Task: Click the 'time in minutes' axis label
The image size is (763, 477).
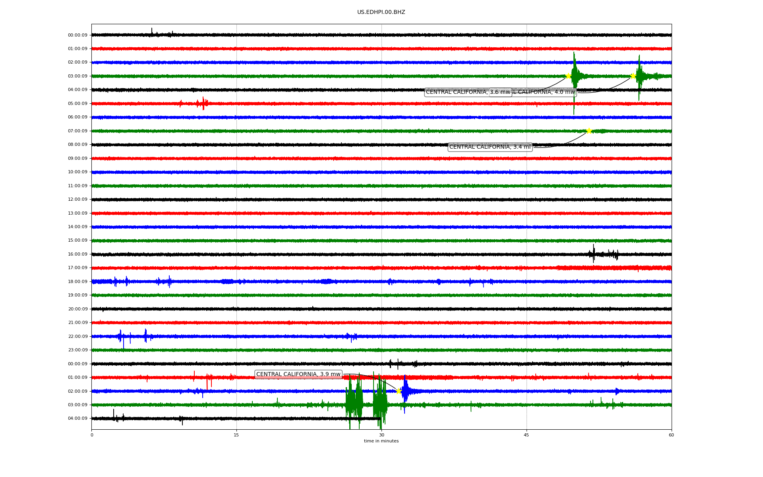Action: pyautogui.click(x=381, y=441)
